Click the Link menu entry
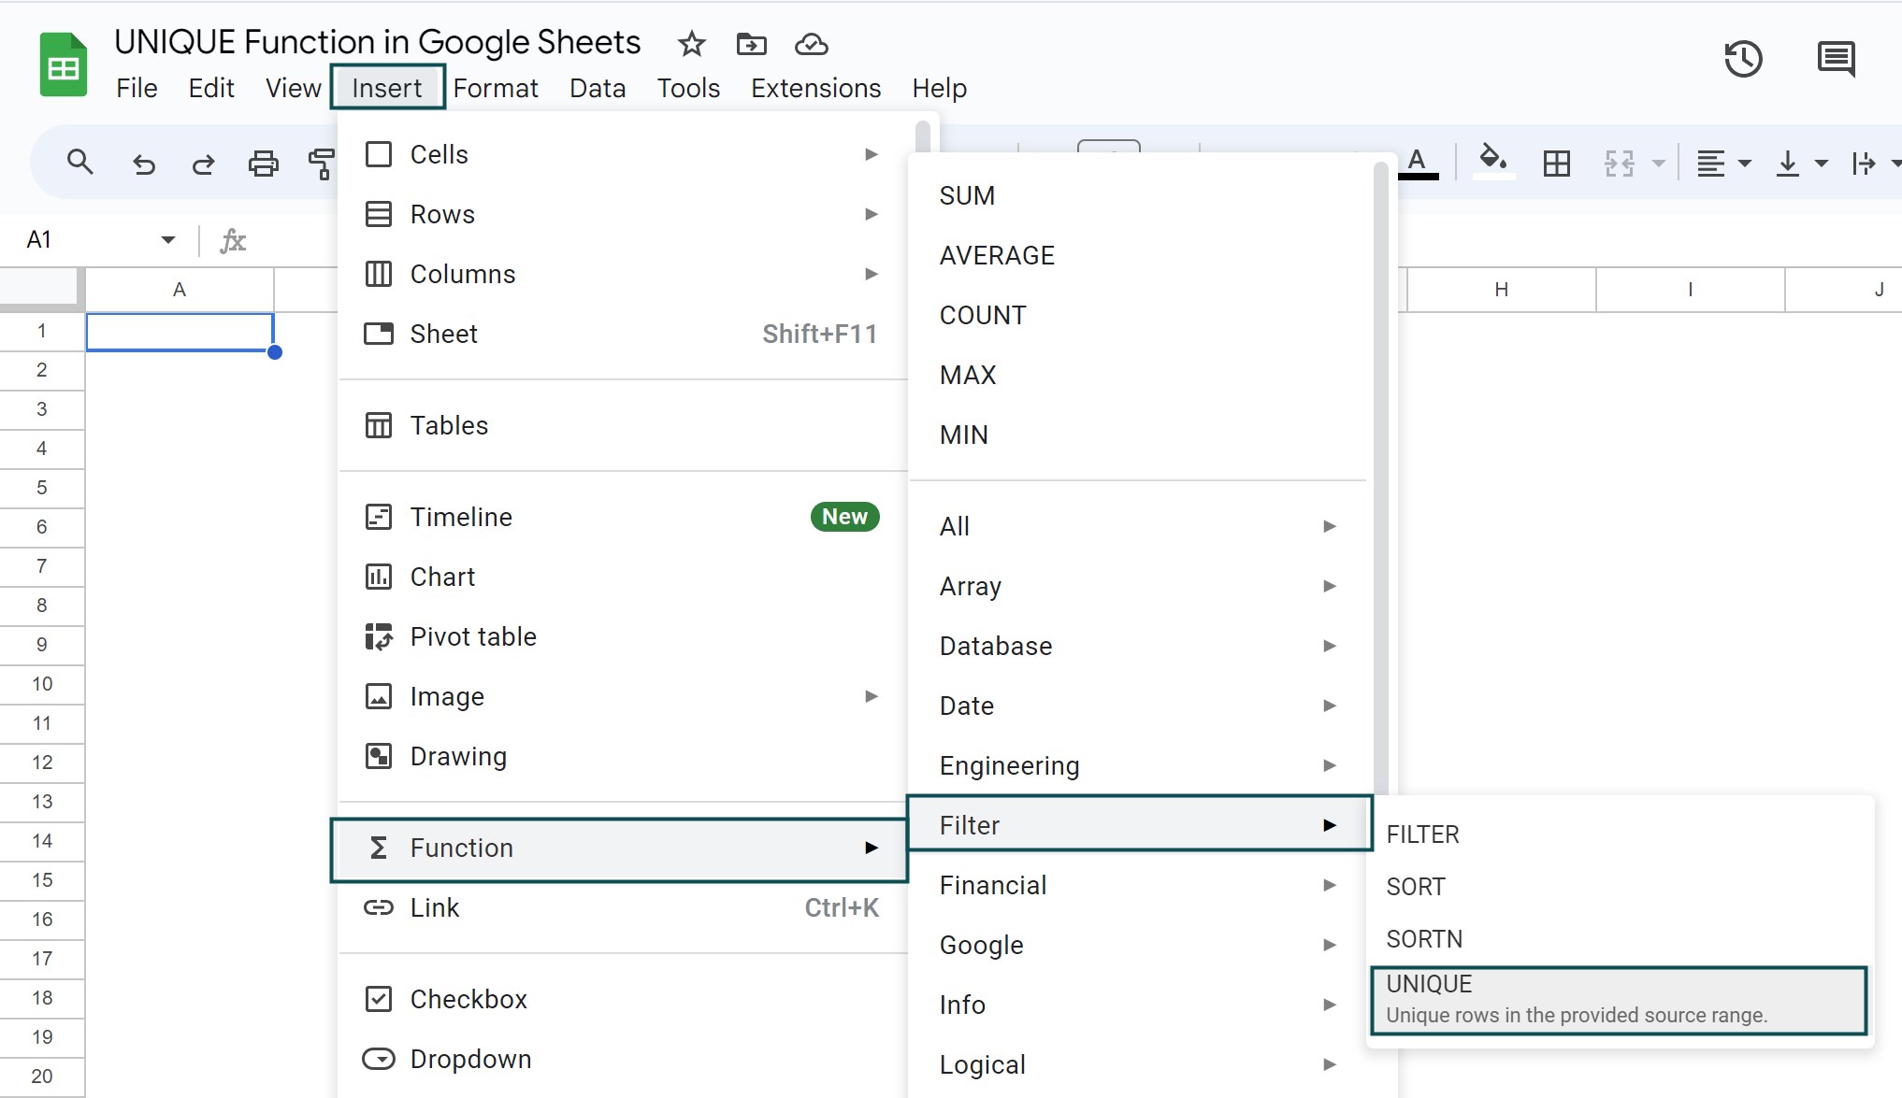This screenshot has height=1098, width=1902. coord(623,907)
